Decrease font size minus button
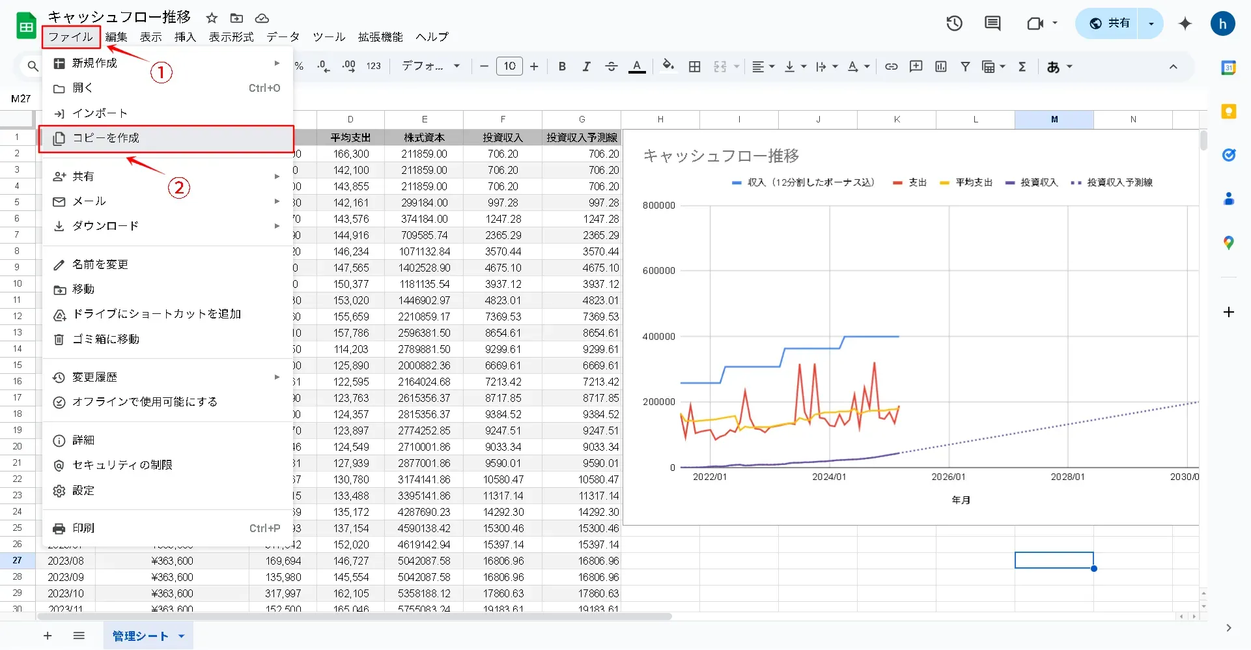The image size is (1251, 650). [x=484, y=66]
